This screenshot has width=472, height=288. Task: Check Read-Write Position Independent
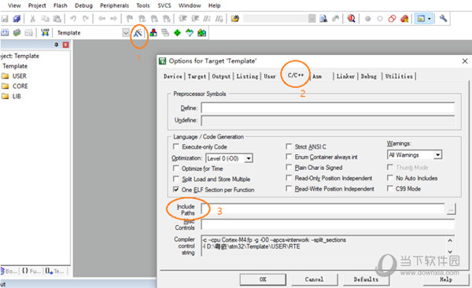(x=289, y=189)
